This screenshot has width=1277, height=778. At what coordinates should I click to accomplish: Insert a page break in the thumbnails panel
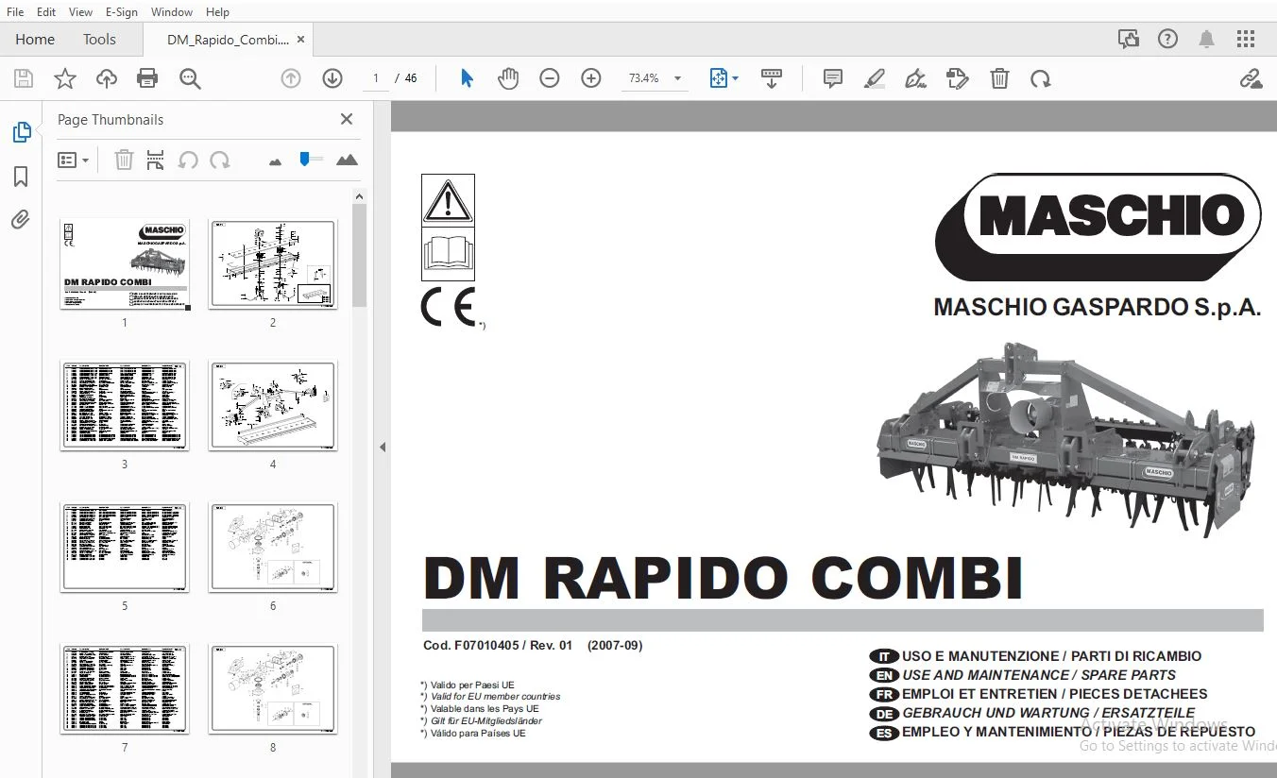click(x=156, y=160)
